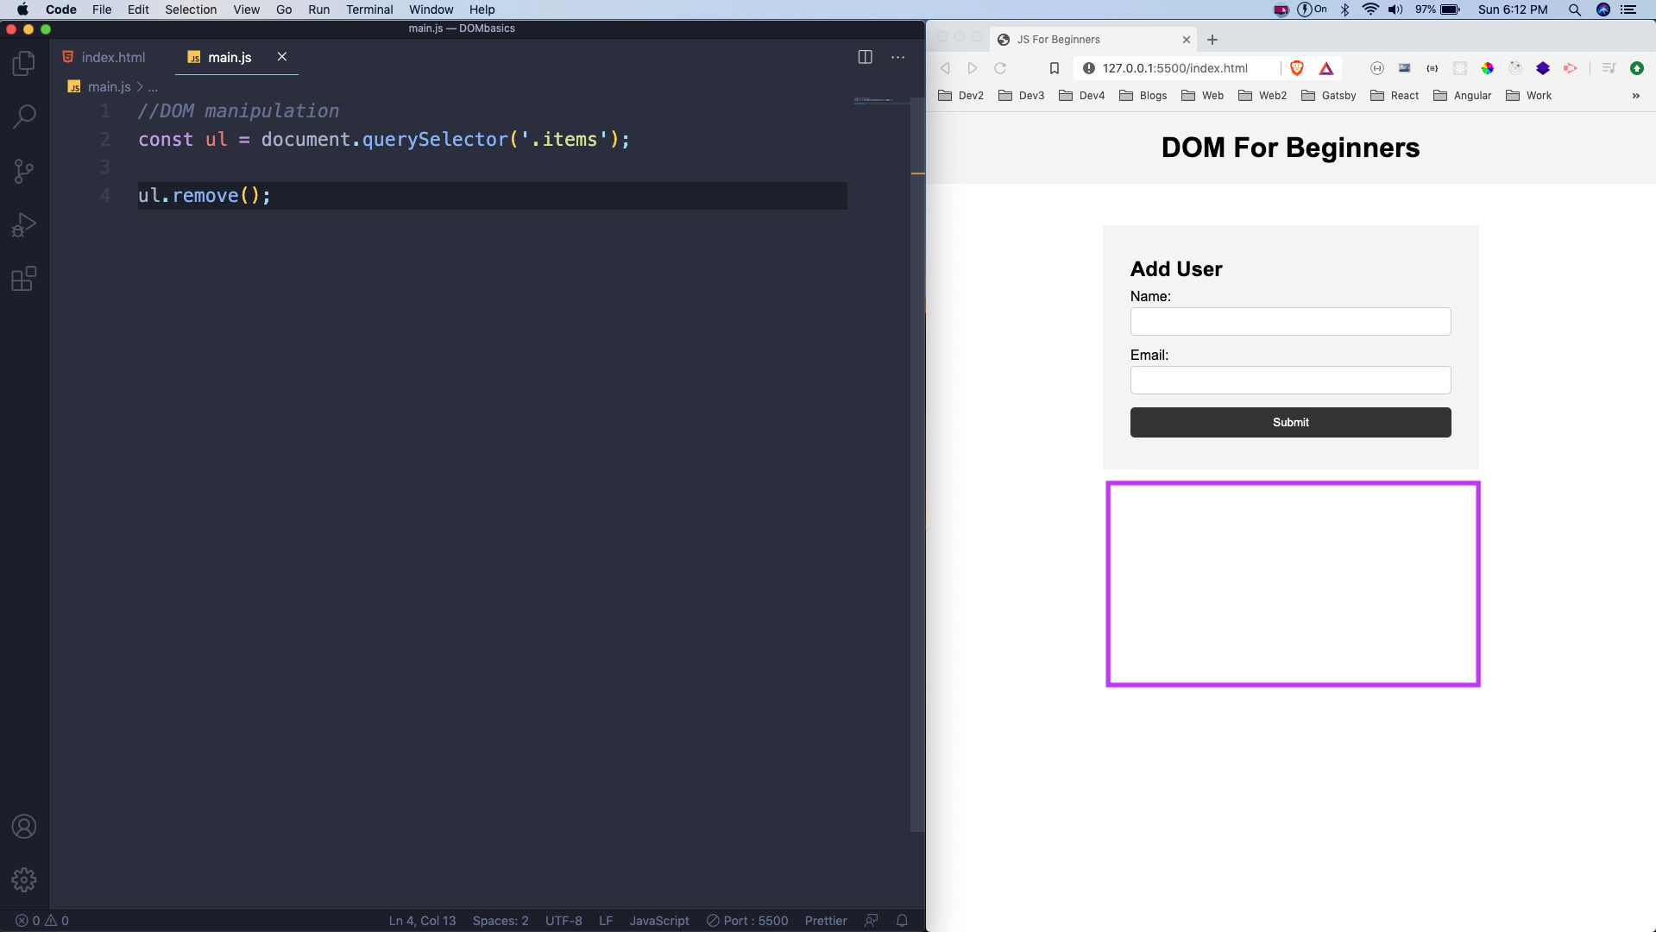
Task: Open the Source Control view
Action: [24, 171]
